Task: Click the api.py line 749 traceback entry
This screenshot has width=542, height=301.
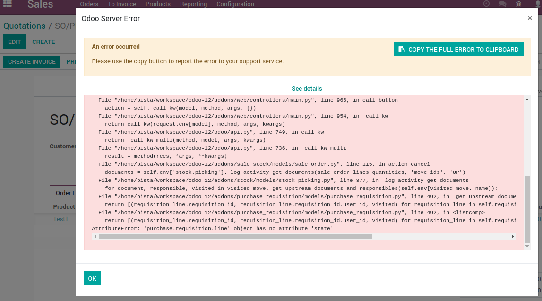Action: [x=211, y=132]
